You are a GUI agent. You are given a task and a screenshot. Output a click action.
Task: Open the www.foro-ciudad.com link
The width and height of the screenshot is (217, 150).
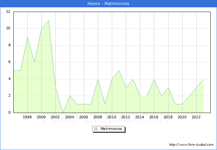point(191,145)
